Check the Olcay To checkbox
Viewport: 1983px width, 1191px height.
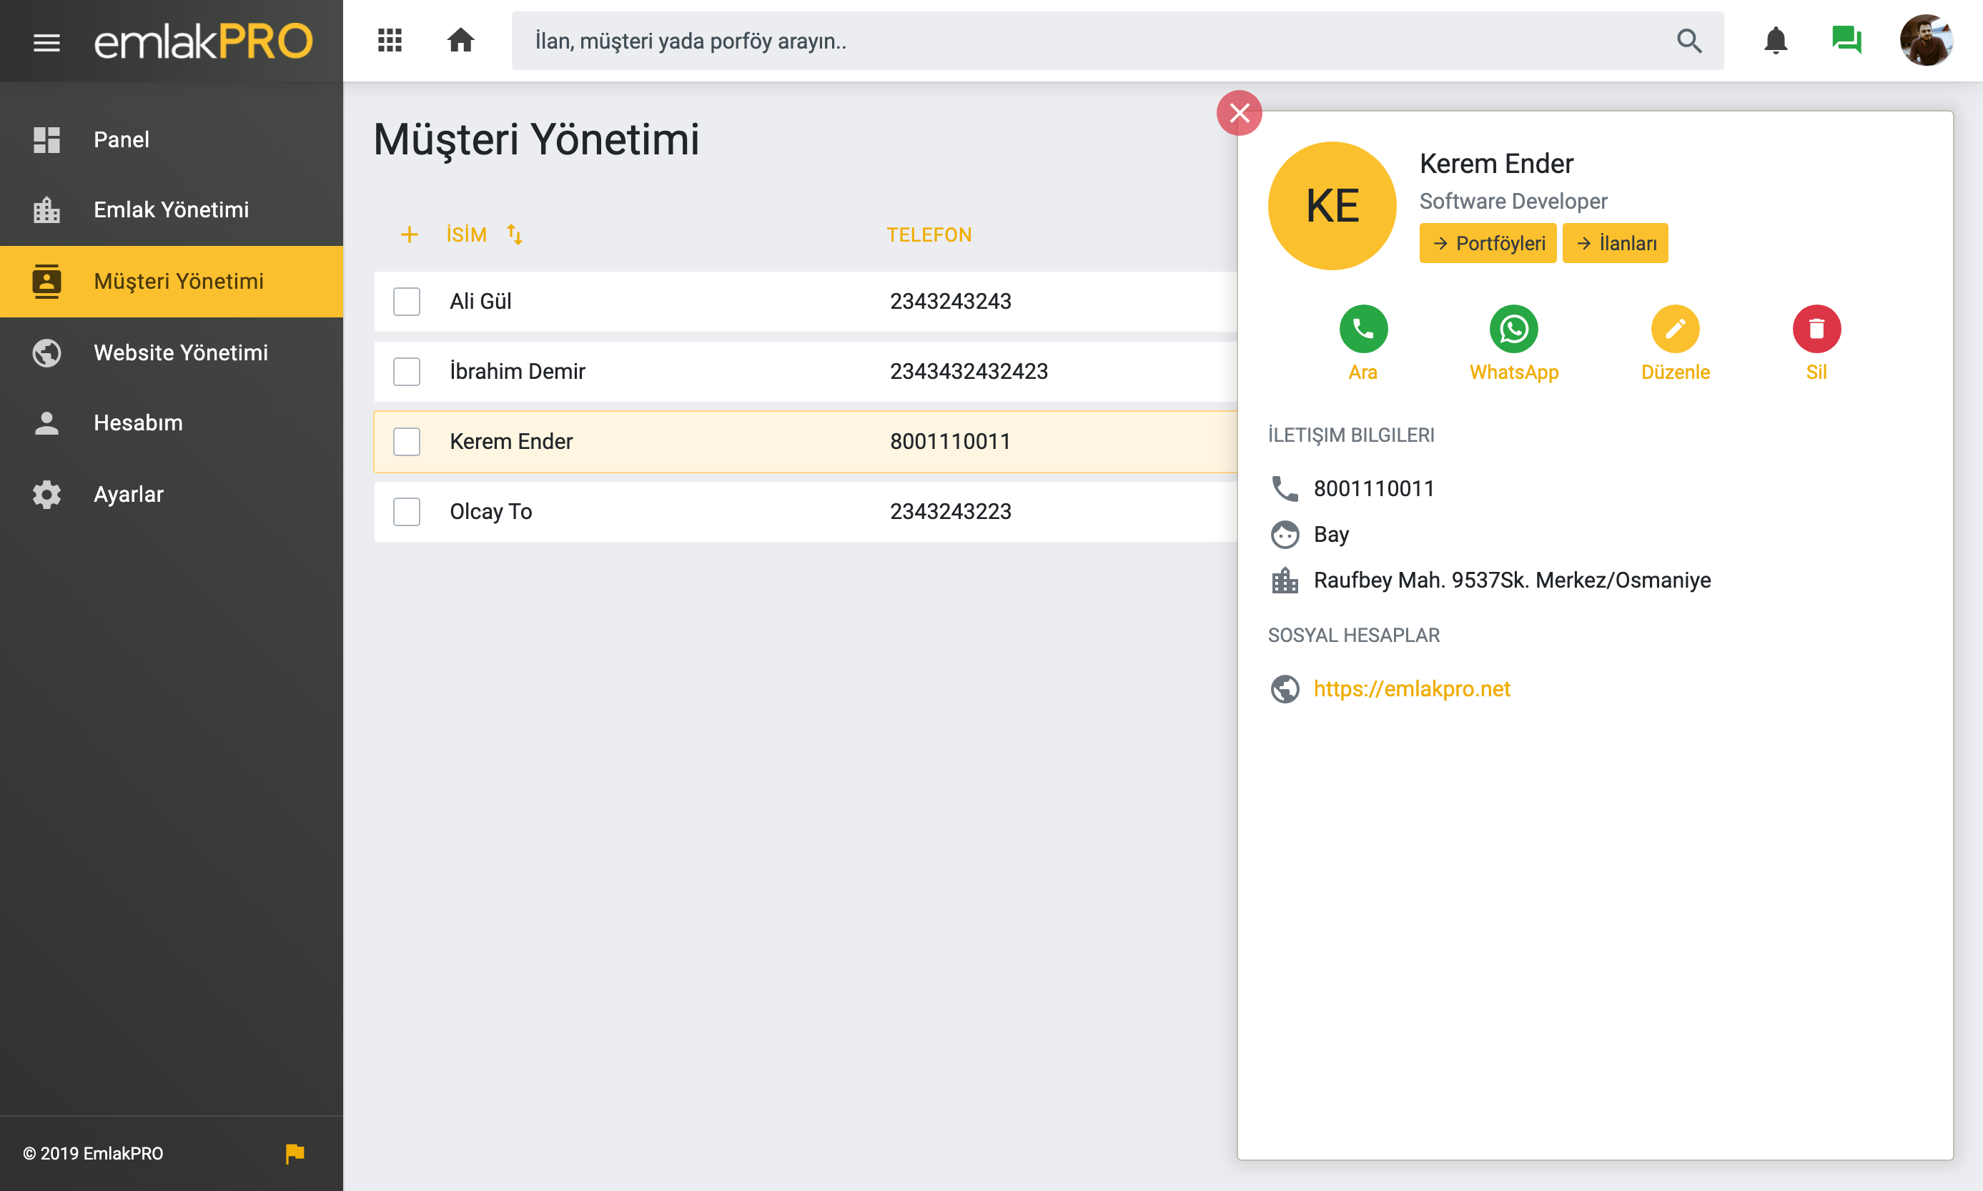407,511
